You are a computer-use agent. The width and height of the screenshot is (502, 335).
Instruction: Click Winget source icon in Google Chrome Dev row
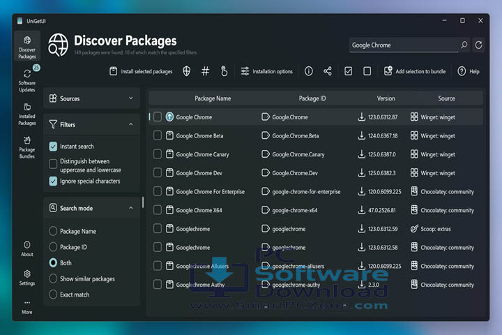(414, 173)
